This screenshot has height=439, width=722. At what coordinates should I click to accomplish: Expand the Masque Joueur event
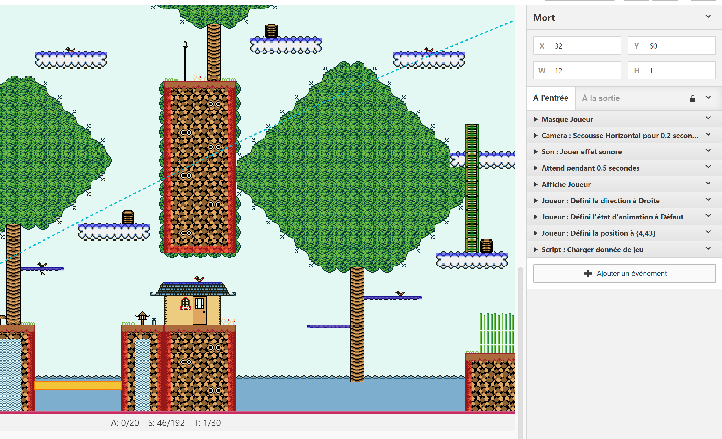click(x=536, y=119)
